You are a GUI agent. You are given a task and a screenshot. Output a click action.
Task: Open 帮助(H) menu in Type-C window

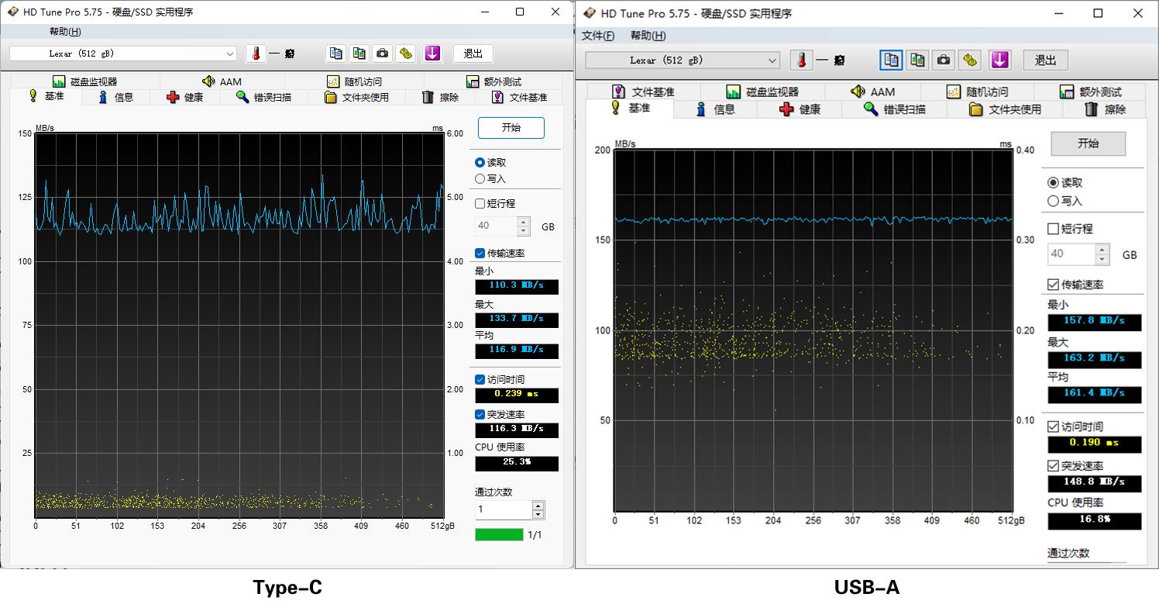65,32
